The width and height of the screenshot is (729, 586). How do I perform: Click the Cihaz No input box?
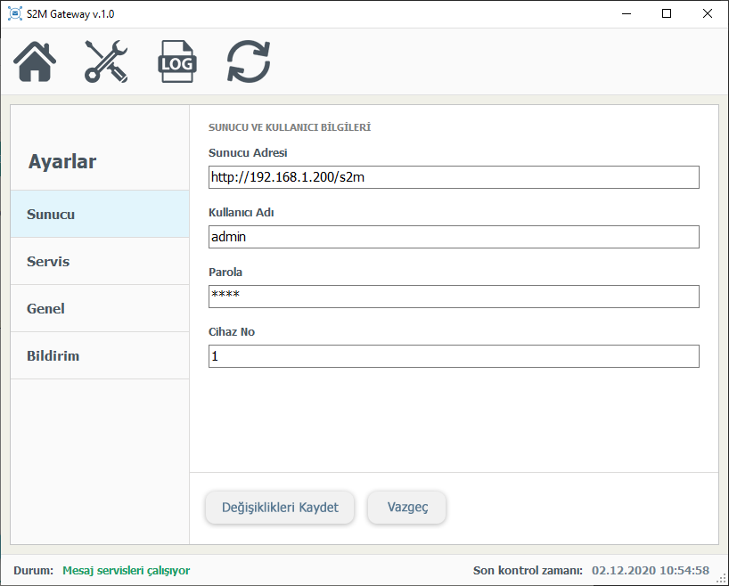[453, 356]
